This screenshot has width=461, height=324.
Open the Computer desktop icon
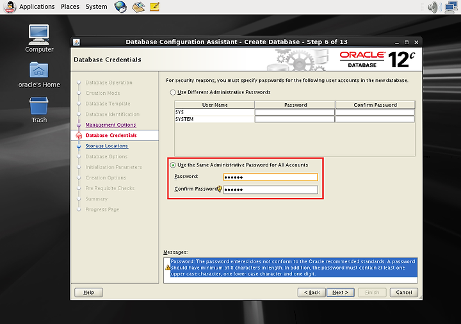39,35
